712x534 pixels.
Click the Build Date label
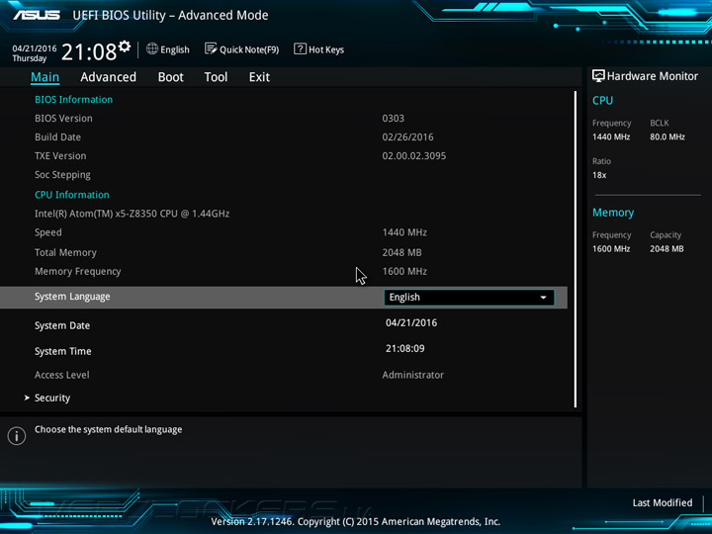pyautogui.click(x=57, y=137)
